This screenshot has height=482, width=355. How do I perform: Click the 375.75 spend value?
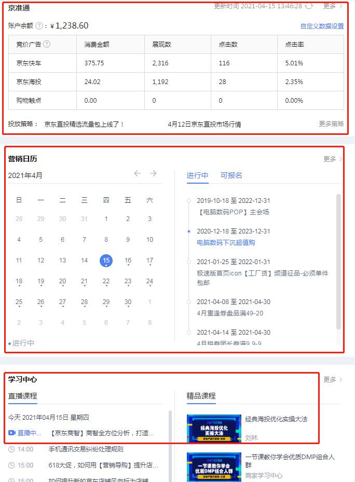(x=94, y=63)
